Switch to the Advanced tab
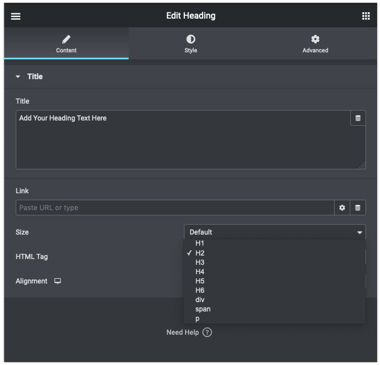Image resolution: width=380 pixels, height=365 pixels. pos(315,44)
